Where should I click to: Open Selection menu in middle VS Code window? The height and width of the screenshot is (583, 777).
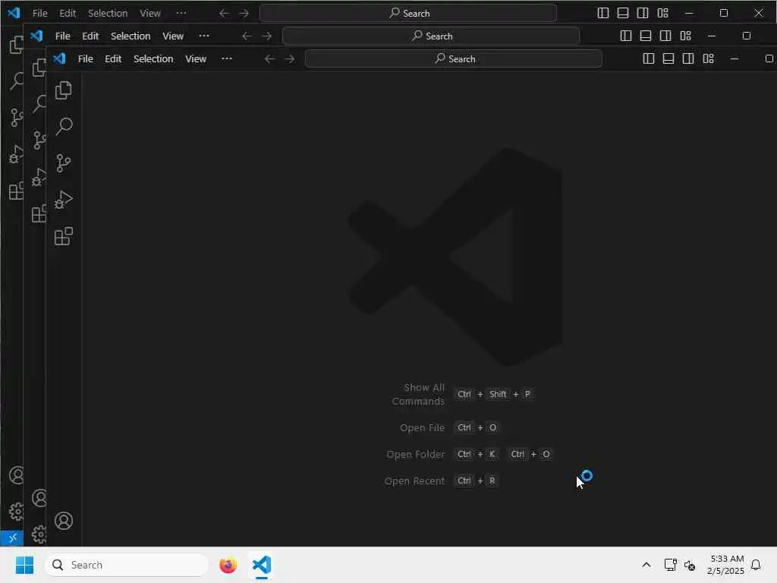pyautogui.click(x=131, y=36)
